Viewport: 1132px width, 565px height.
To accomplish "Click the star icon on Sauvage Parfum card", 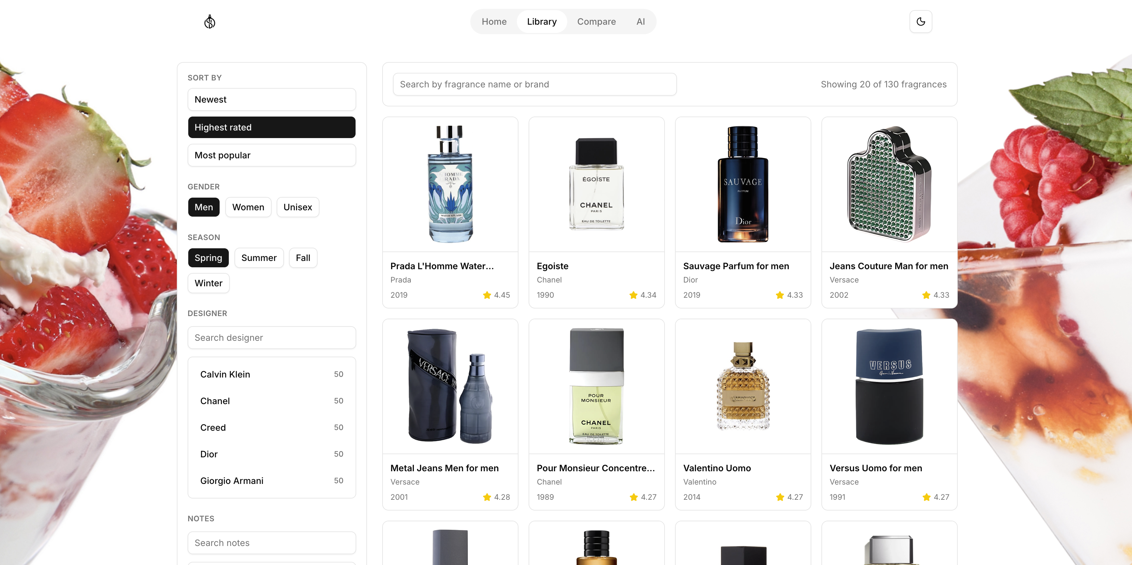I will 780,295.
